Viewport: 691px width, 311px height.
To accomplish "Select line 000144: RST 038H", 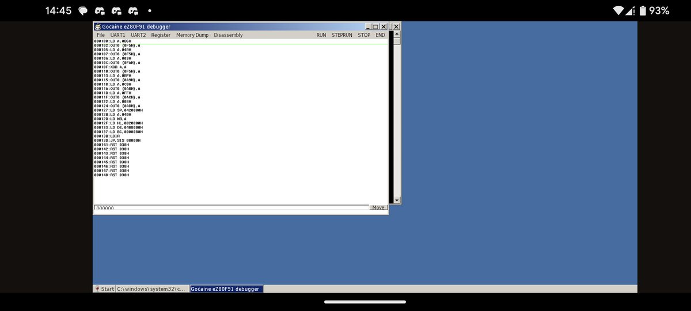I will (112, 158).
